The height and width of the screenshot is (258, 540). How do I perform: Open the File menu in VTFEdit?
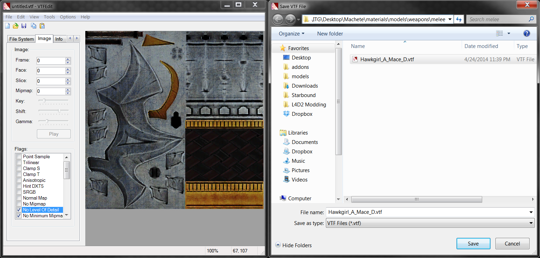[x=9, y=17]
